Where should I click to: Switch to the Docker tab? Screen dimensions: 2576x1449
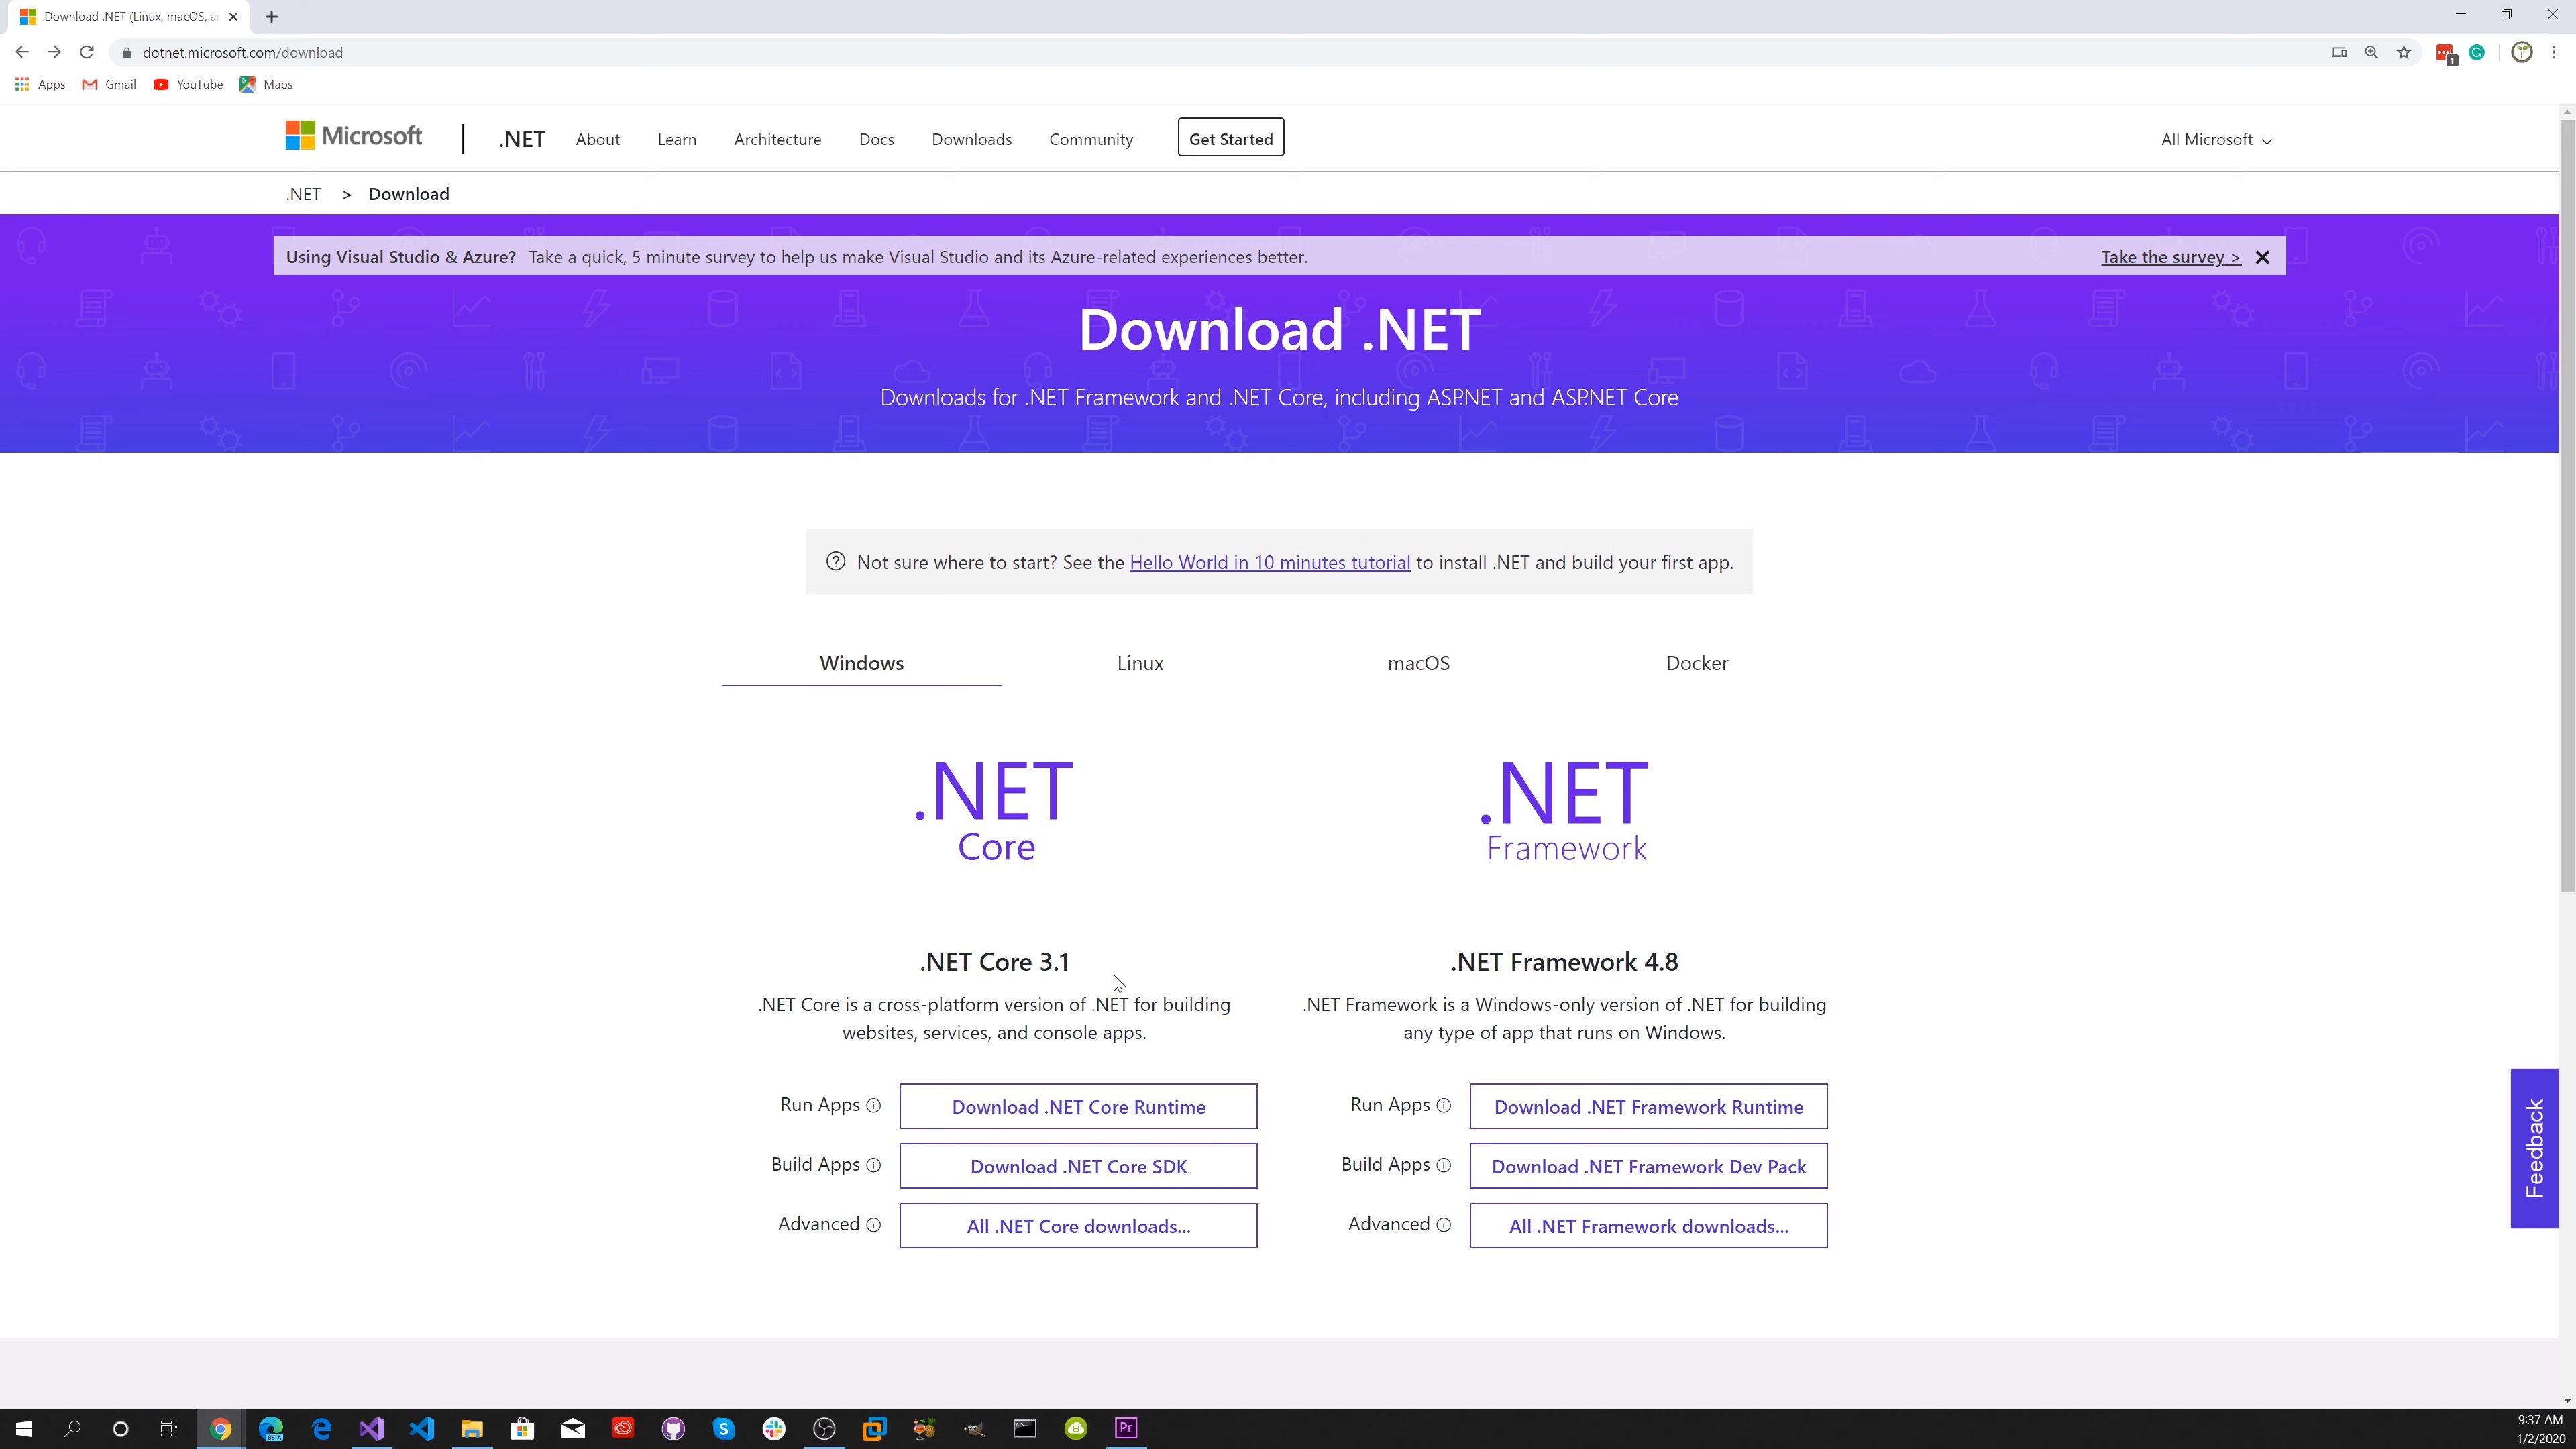click(x=1697, y=663)
